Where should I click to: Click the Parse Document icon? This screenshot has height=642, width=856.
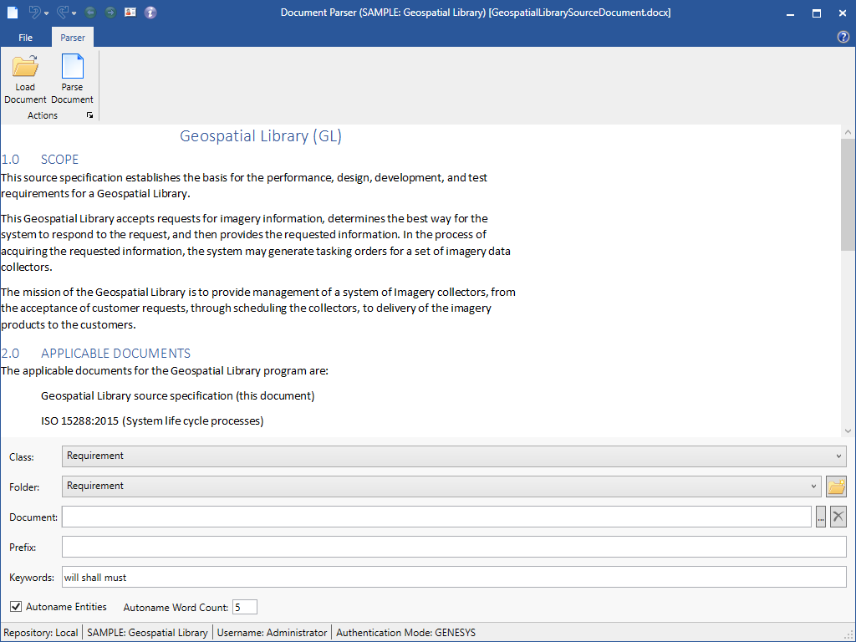(x=72, y=68)
